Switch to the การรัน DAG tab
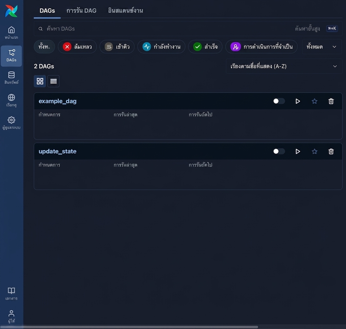This screenshot has height=329, width=346. [81, 10]
